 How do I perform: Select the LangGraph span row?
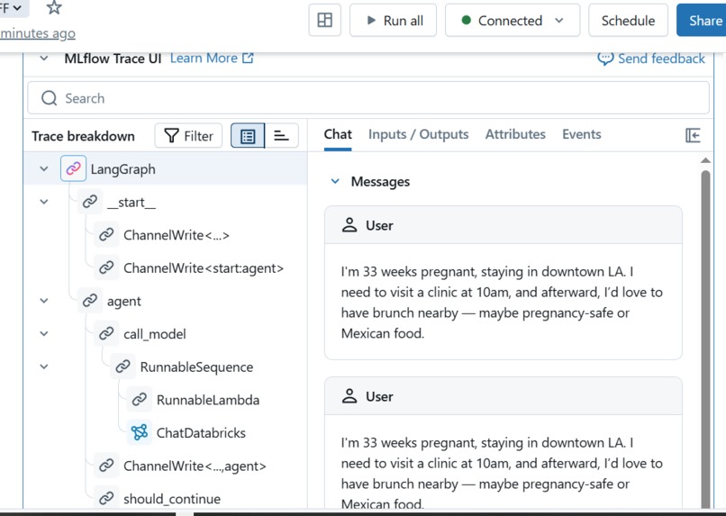tap(166, 168)
